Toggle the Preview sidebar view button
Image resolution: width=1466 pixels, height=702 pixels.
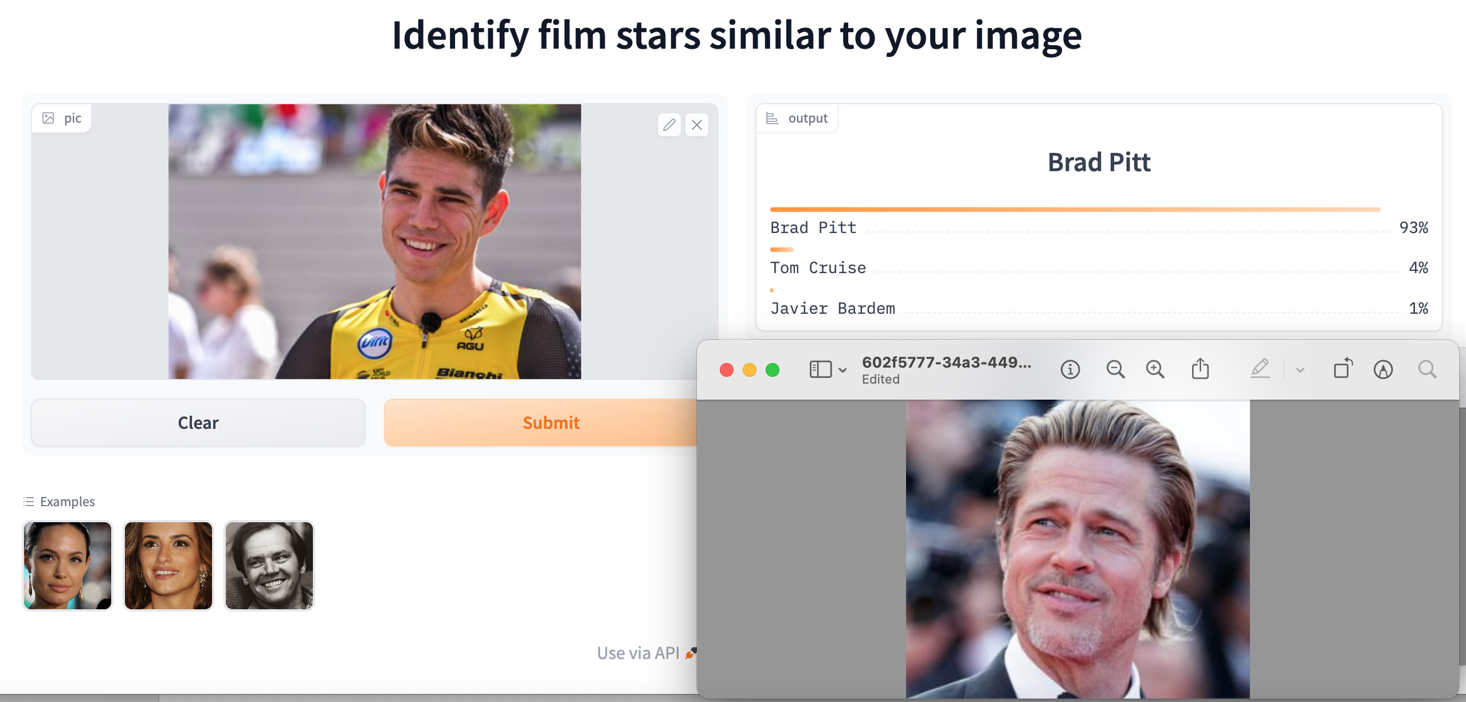click(820, 369)
